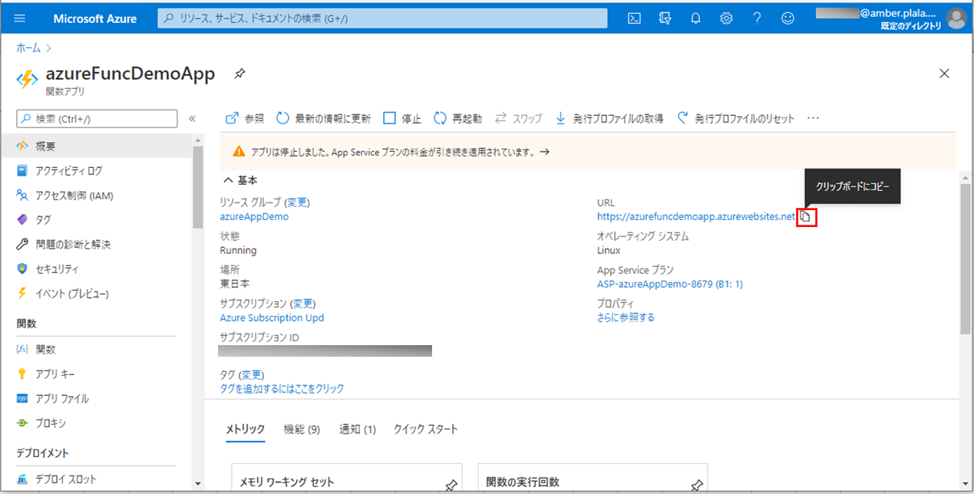974x494 pixels.
Task: Pin azureFuncDemoApp to dashboard
Action: [x=239, y=74]
